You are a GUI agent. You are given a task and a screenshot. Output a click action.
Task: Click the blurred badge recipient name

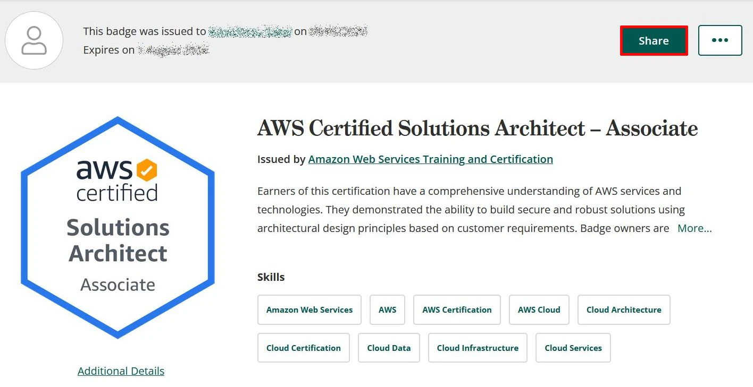point(250,32)
